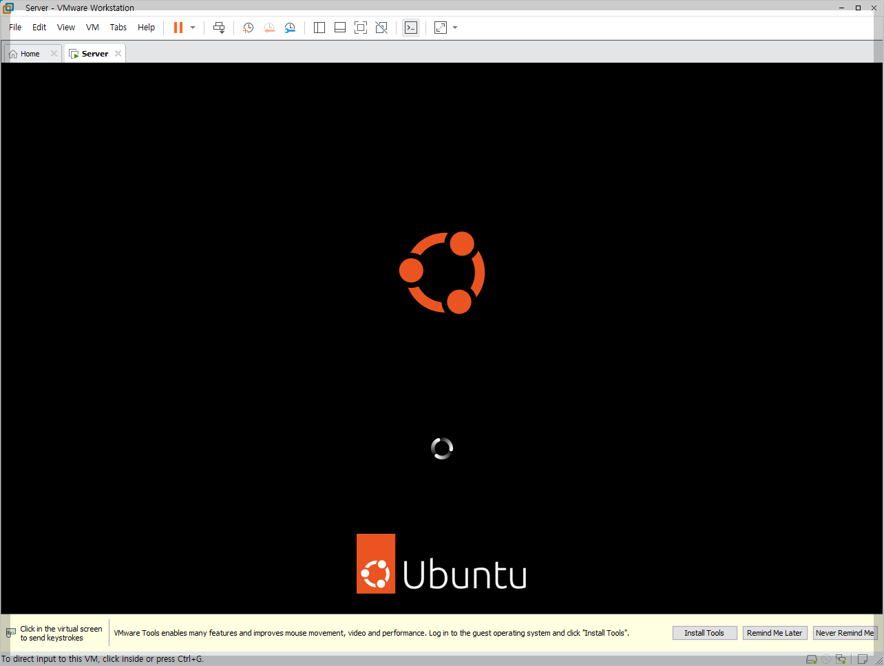The image size is (884, 666).
Task: Click inside the Ubuntu boot screen
Action: pos(442,337)
